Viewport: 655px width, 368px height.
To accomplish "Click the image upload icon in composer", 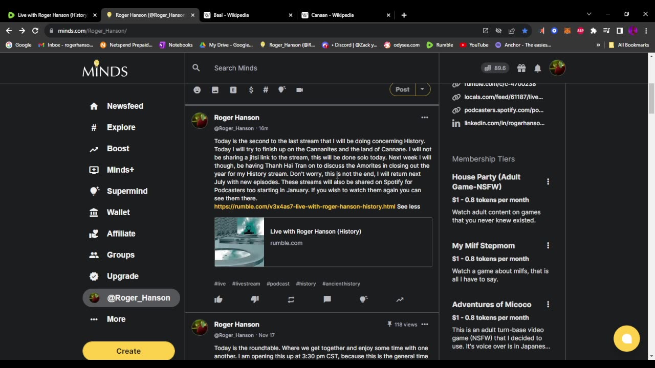I will tap(215, 90).
